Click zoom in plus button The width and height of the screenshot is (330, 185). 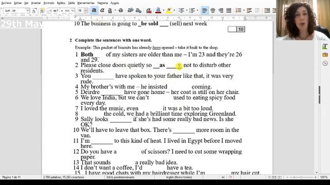[316, 177]
